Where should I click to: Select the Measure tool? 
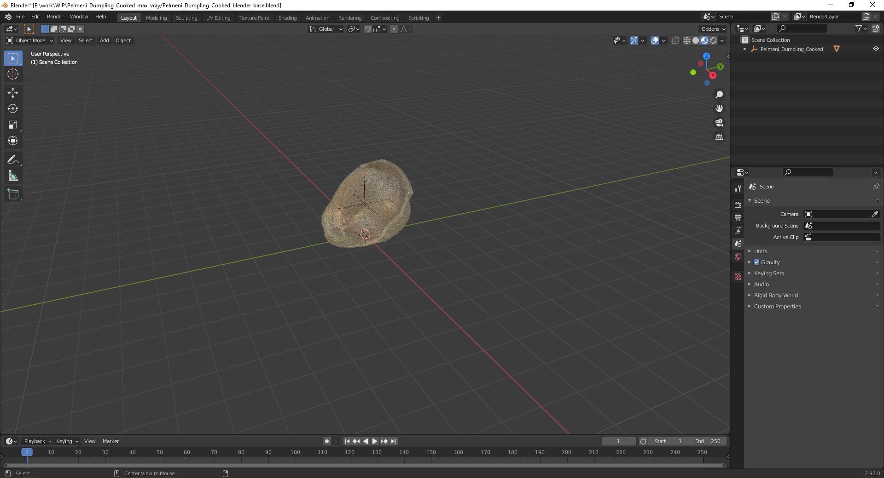[x=13, y=176]
